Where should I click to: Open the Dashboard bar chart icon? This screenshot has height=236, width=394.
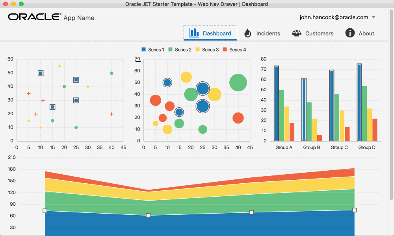tap(194, 33)
